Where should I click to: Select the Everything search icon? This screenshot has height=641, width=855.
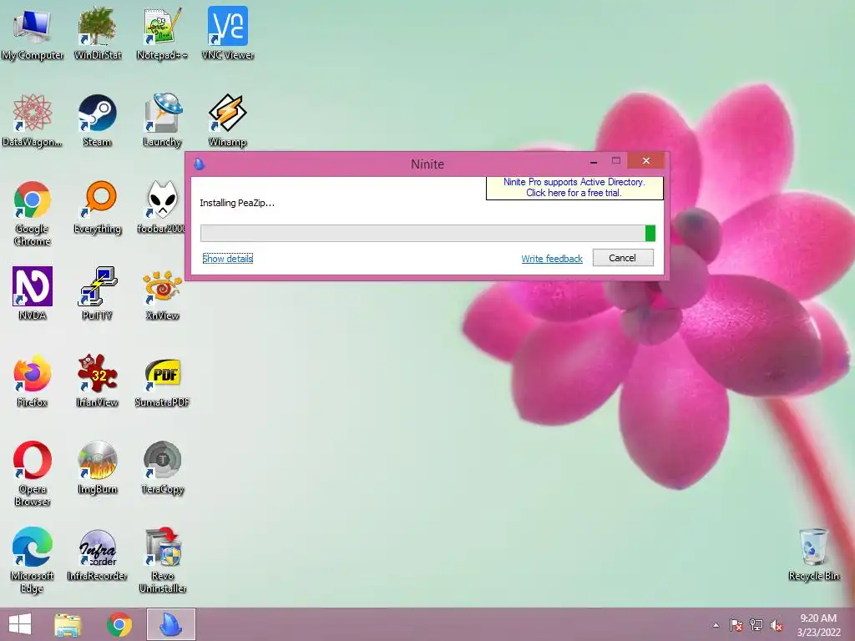click(x=97, y=208)
